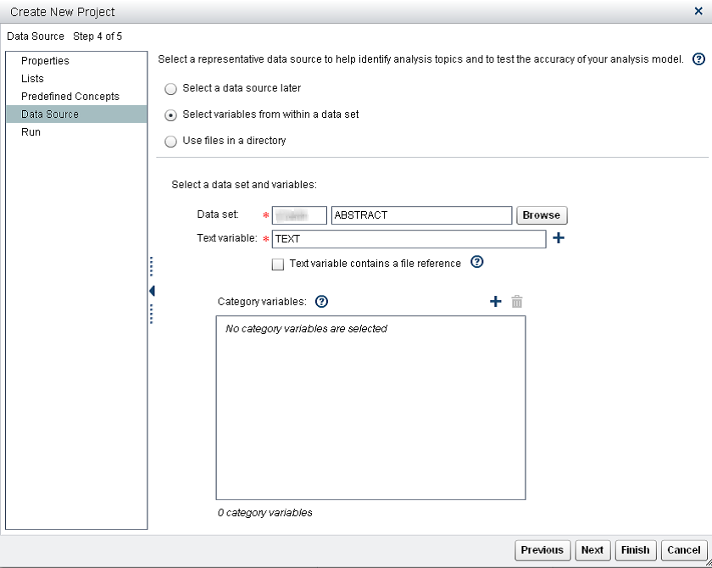
Task: Open help for Category variables
Action: 321,302
